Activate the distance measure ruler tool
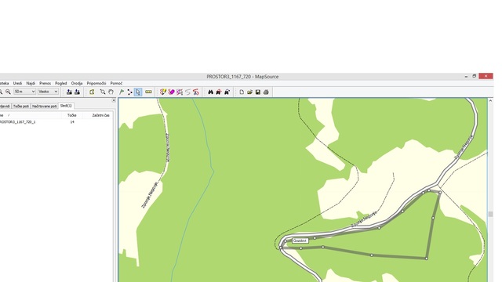 point(148,92)
